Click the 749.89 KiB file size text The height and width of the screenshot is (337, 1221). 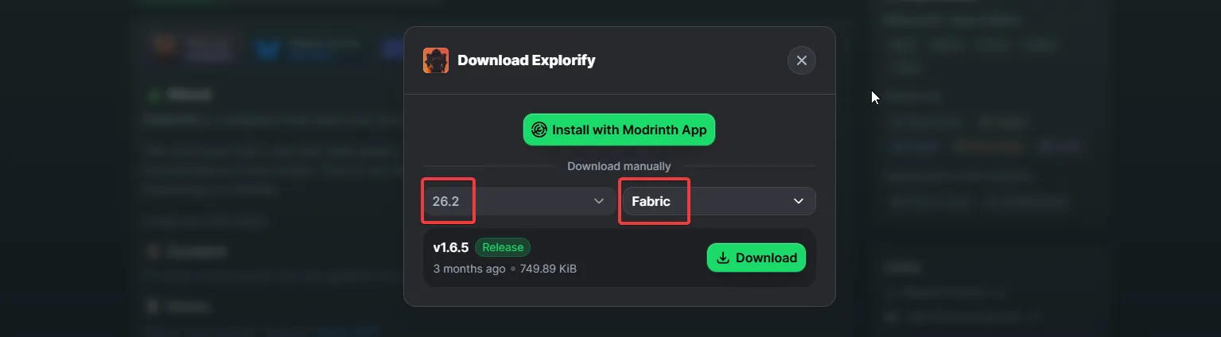coord(548,269)
